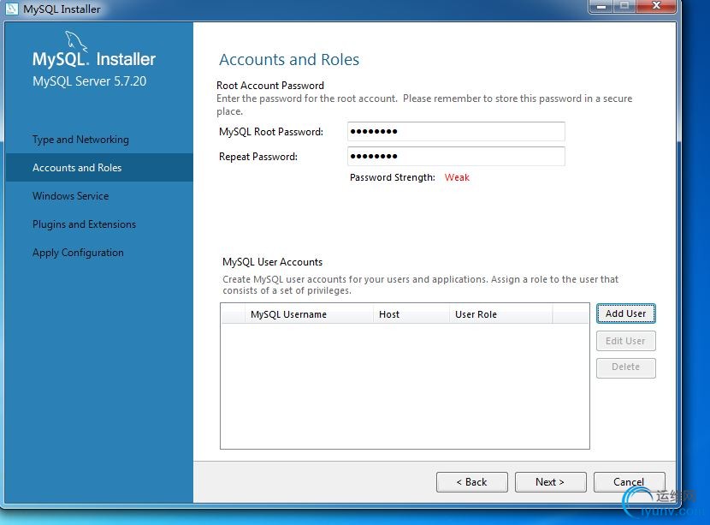
Task: Sort by the User Role column header
Action: (x=500, y=314)
